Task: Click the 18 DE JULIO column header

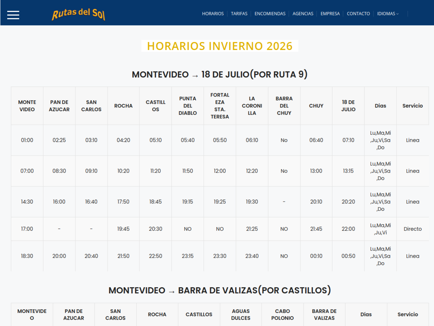Action: point(348,106)
